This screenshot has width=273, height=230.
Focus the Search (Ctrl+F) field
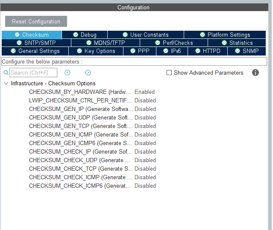[33, 73]
